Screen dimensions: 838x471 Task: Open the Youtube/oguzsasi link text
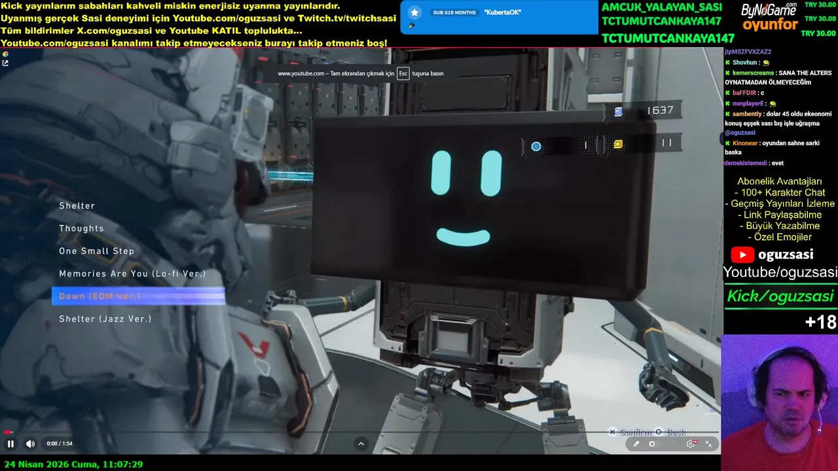click(780, 272)
